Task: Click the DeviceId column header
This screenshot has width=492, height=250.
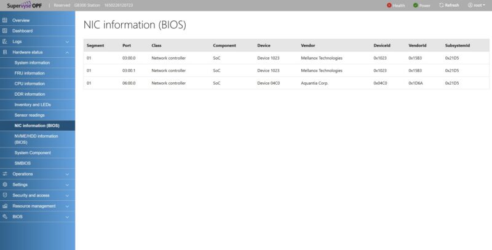Action: [x=382, y=45]
